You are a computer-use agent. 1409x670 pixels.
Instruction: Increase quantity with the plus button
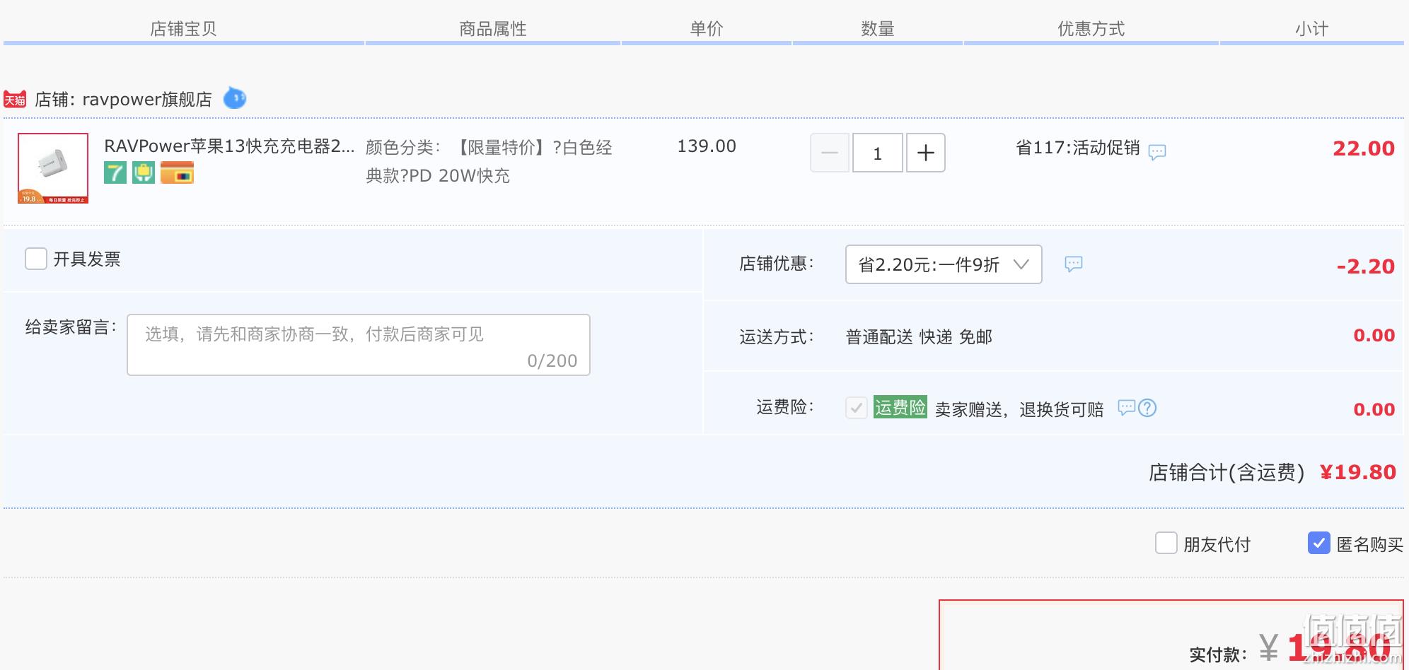tap(926, 153)
